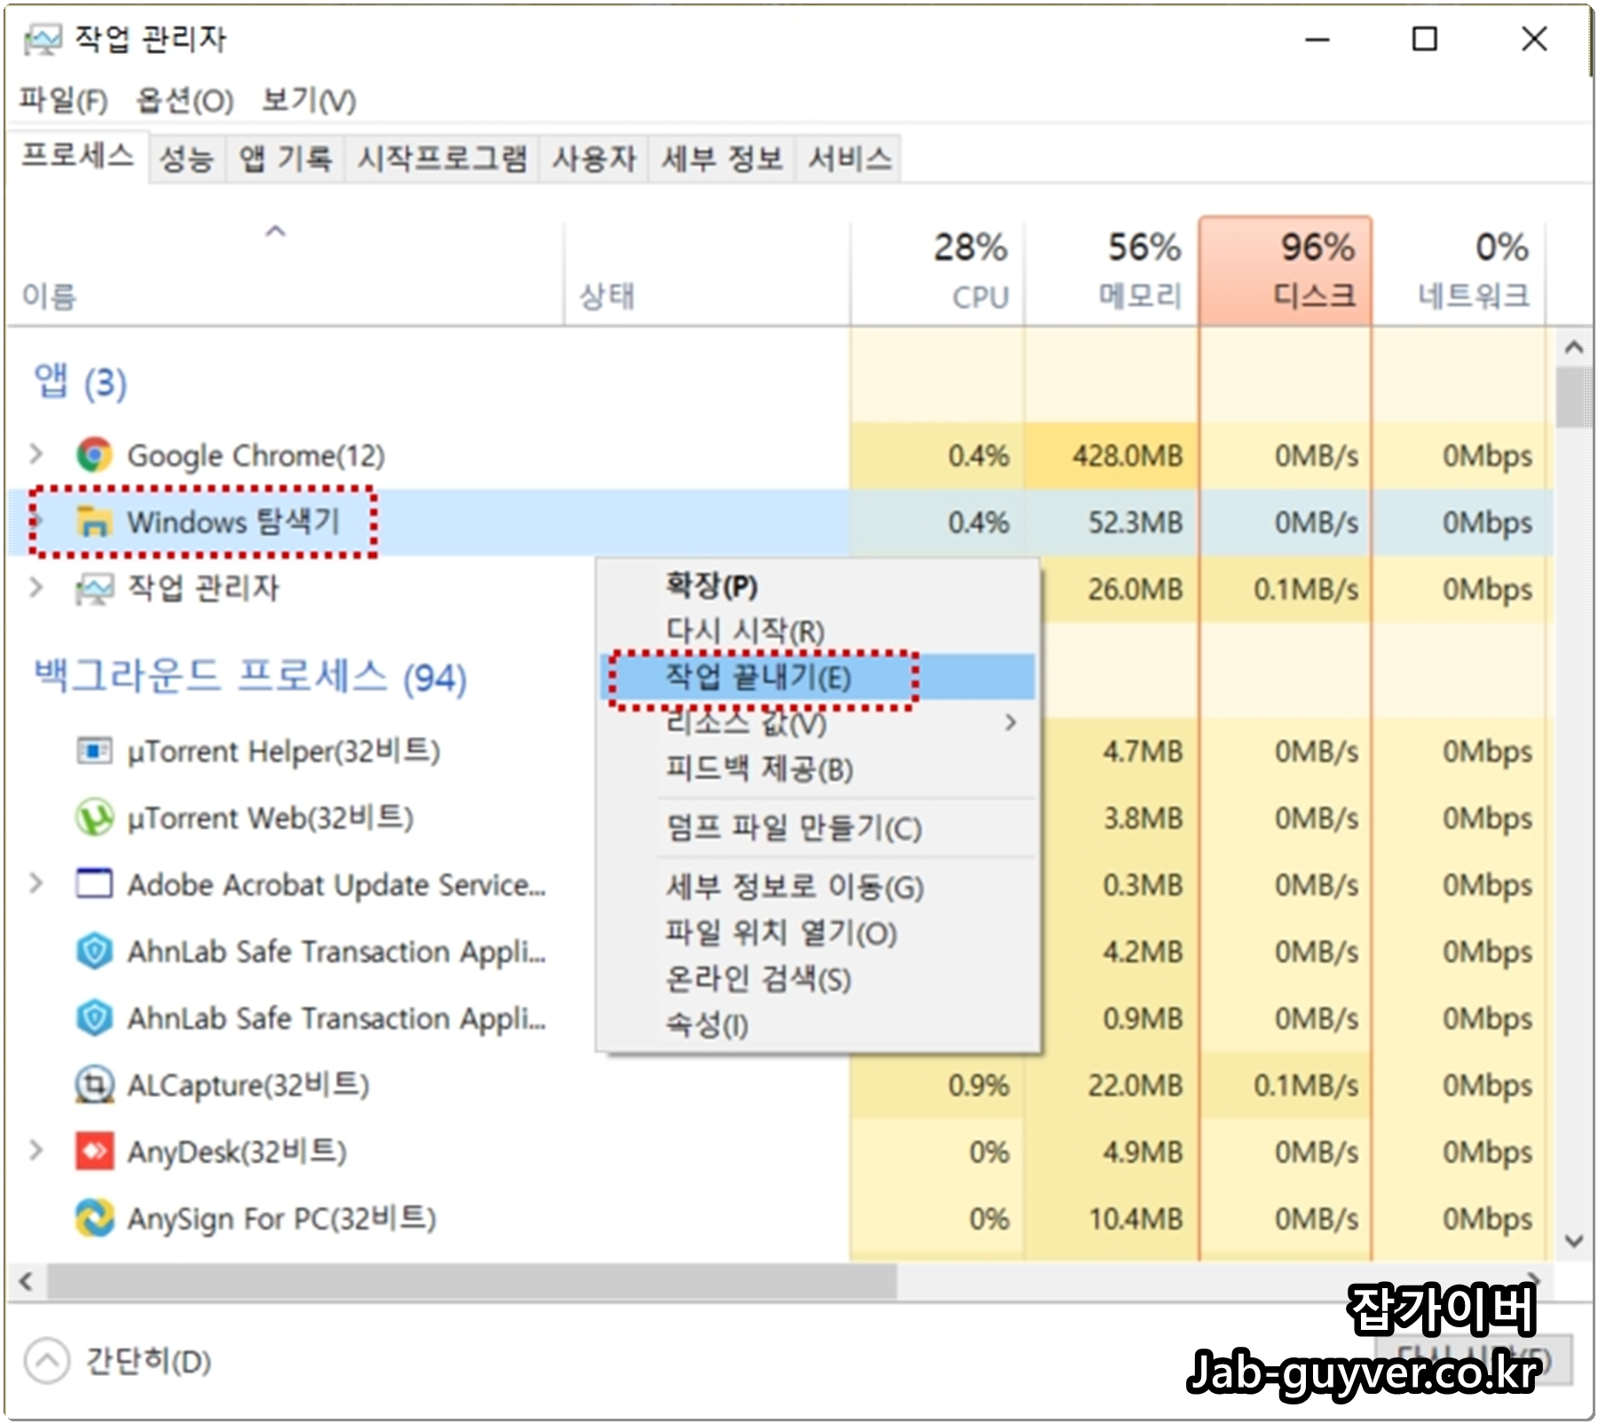Click the first AhnLab Safe Transaction shield icon

(94, 951)
